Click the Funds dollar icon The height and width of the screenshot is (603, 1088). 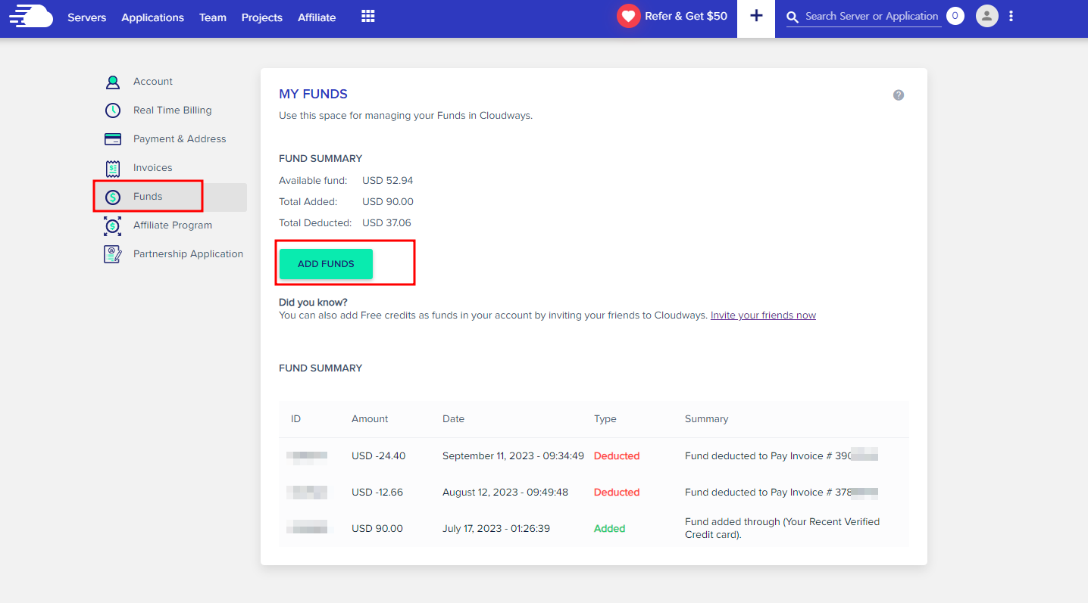point(113,197)
